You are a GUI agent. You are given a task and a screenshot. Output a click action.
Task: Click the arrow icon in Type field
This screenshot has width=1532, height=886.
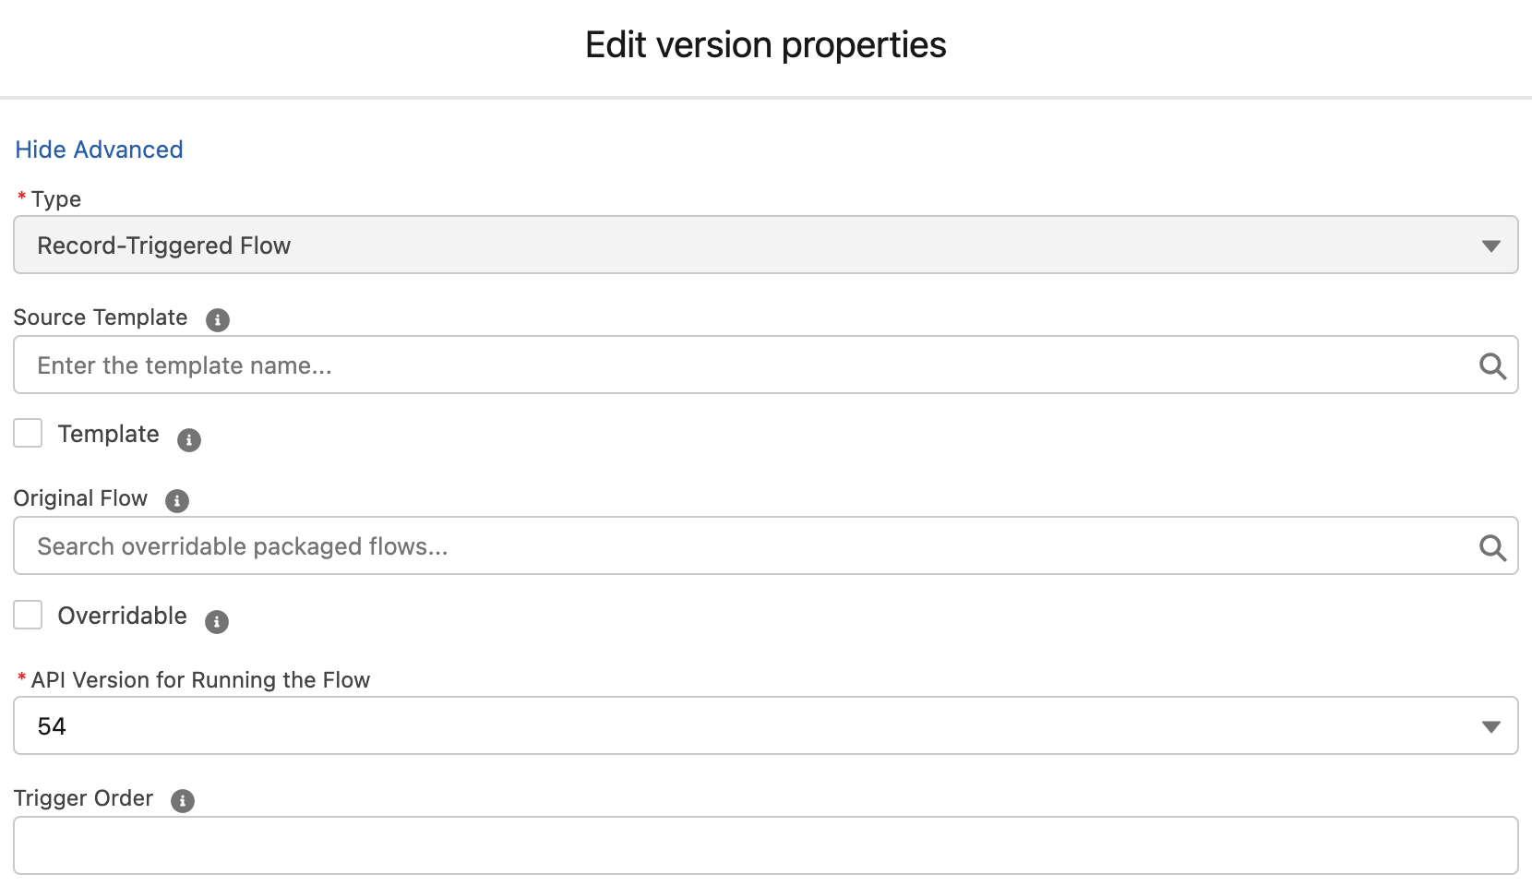[1490, 245]
